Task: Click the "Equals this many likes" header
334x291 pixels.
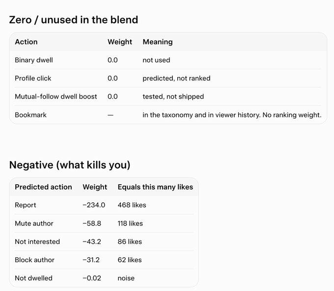Action: pos(155,187)
